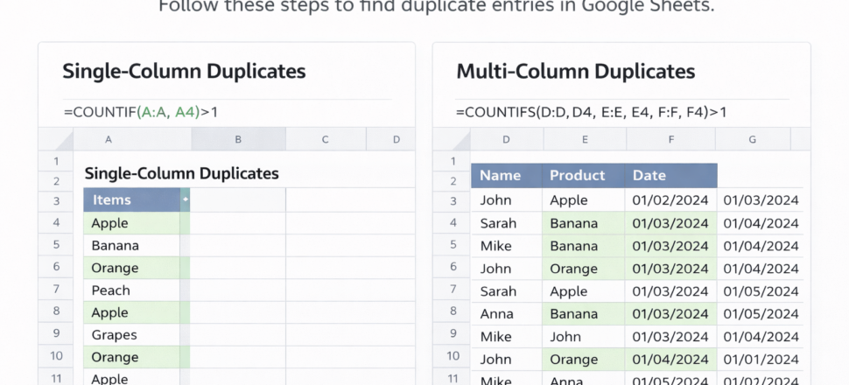Screen dimensions: 849x385
Task: Select the 01/01/2024 cell in row 10
Action: pyautogui.click(x=761, y=359)
